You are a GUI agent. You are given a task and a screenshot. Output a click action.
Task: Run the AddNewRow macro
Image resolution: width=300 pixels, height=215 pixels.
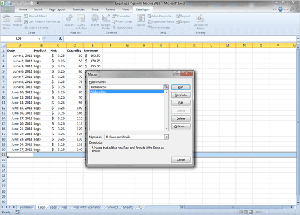coord(181,87)
